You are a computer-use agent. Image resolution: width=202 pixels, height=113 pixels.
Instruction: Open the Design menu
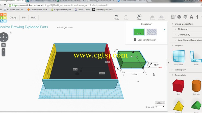tap(13, 18)
